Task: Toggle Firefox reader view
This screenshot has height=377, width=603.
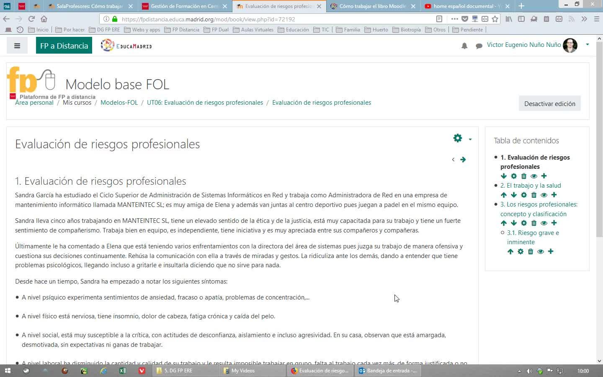Action: tap(439, 19)
